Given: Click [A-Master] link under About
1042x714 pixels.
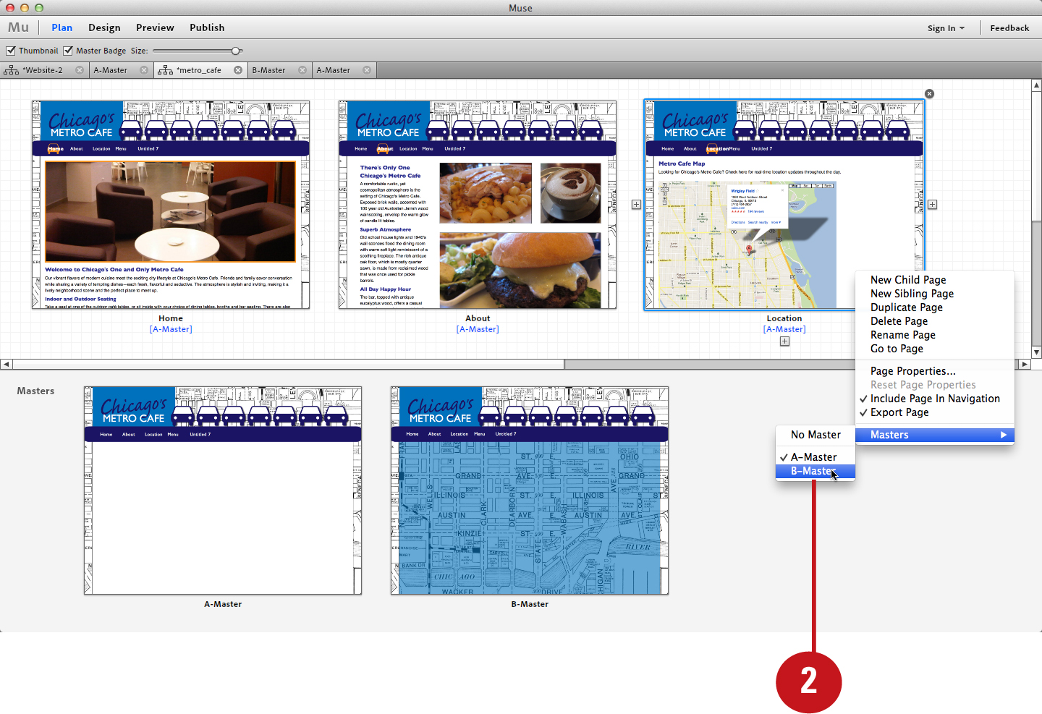Looking at the screenshot, I should (x=478, y=329).
